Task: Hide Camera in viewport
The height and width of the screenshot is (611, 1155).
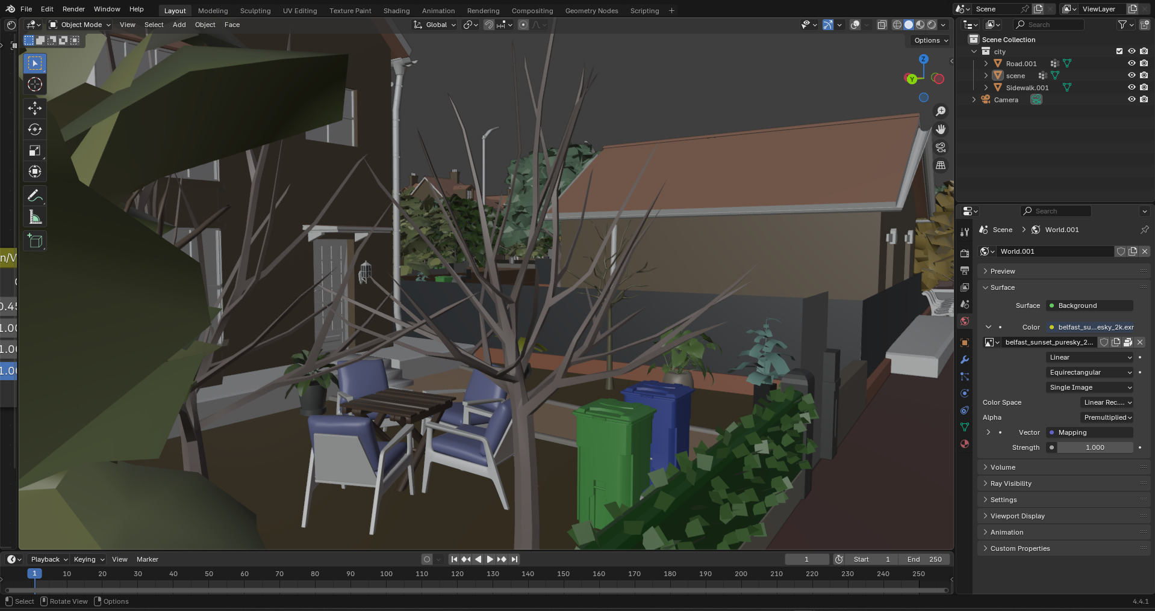Action: click(x=1132, y=100)
